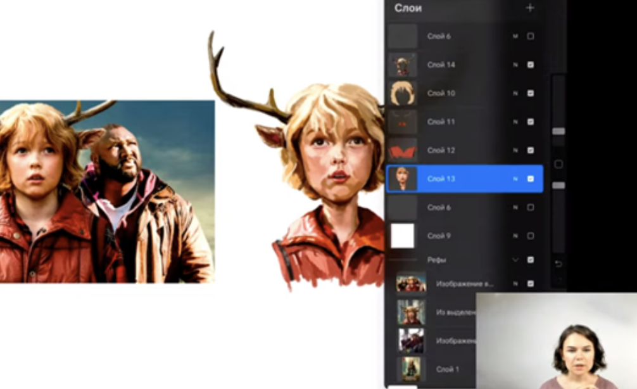The height and width of the screenshot is (389, 637).
Task: Uncheck visibility of Слой 10
Action: pyautogui.click(x=531, y=93)
